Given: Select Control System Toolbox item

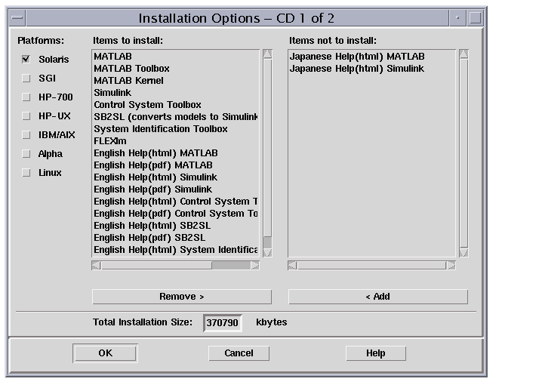Looking at the screenshot, I should pos(176,105).
